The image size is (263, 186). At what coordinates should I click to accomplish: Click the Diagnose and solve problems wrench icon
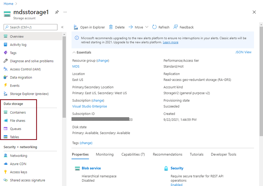coord(6,61)
